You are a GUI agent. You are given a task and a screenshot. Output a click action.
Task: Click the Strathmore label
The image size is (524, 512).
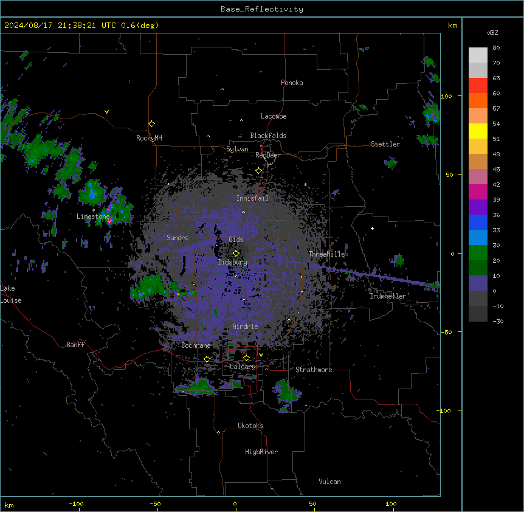[314, 370]
